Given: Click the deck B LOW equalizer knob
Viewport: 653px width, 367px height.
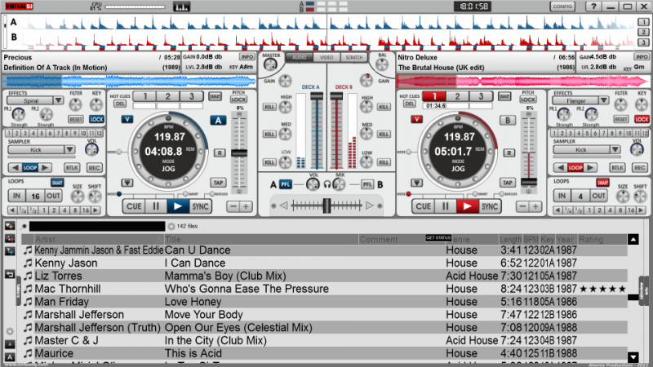Looking at the screenshot, I should tap(366, 161).
